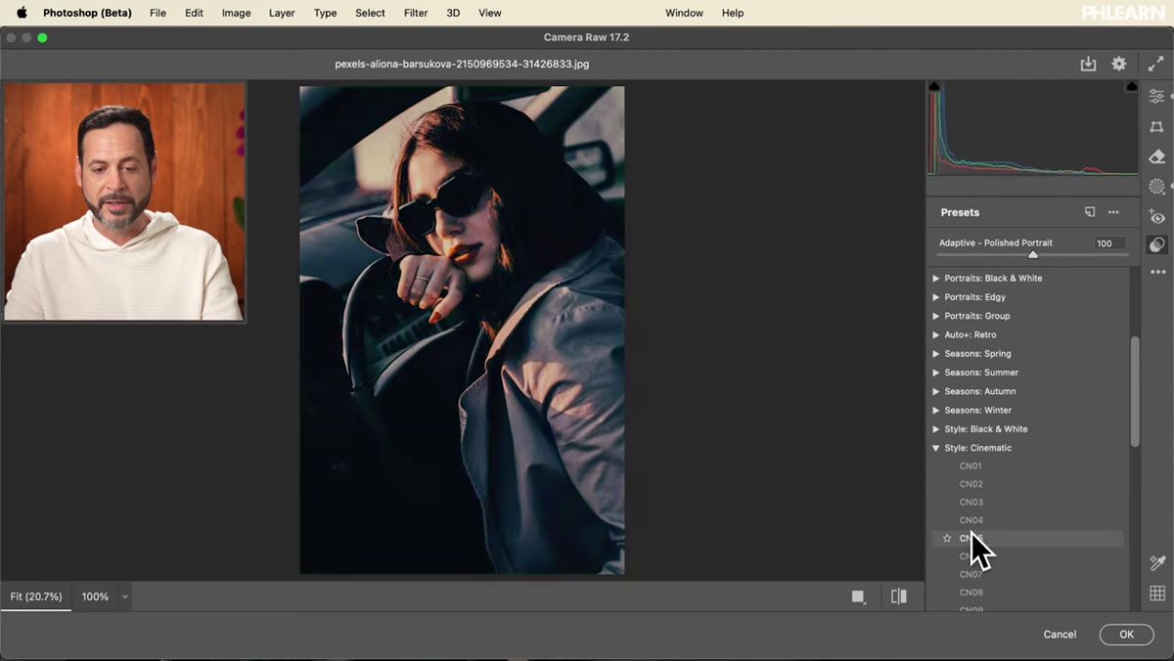Select the Crop tool icon
1174x661 pixels.
pos(1157,126)
